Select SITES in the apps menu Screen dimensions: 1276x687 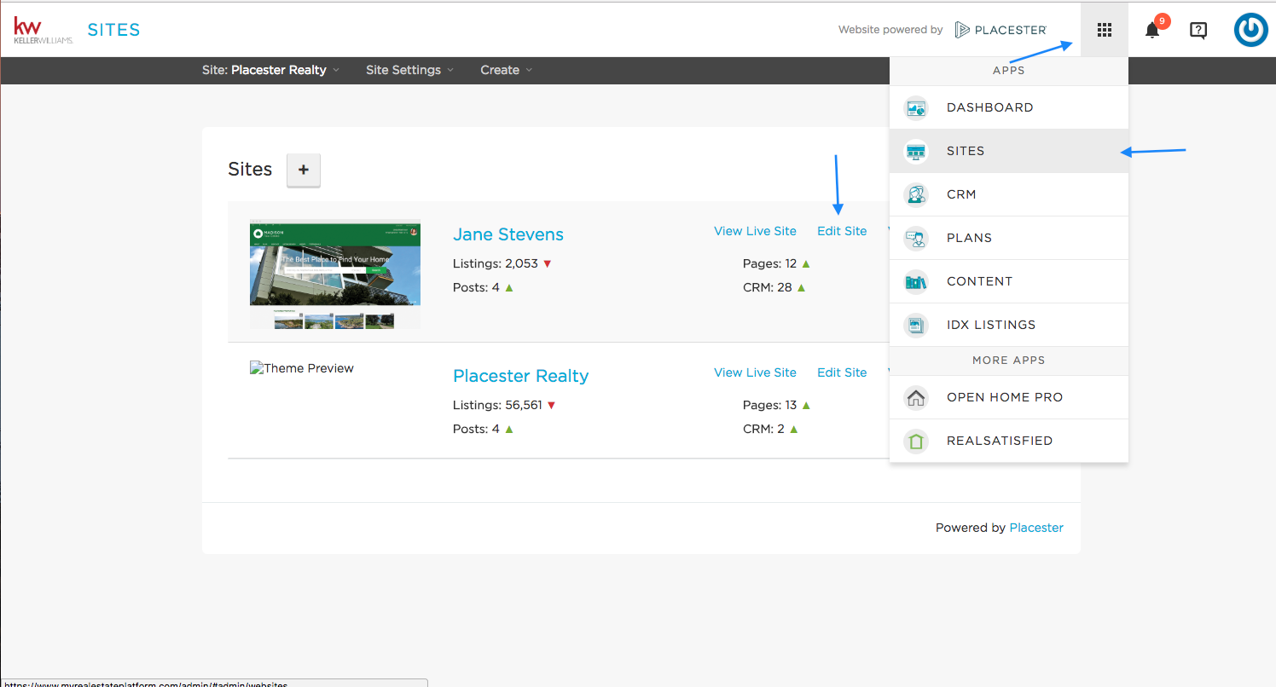coord(1009,151)
